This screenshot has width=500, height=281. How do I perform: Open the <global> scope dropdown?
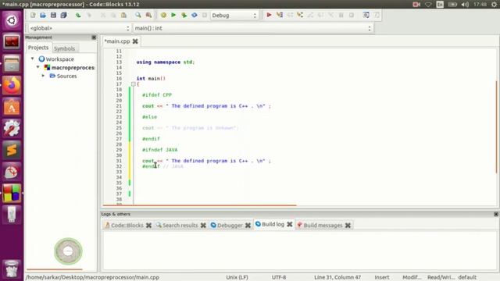tap(80, 28)
